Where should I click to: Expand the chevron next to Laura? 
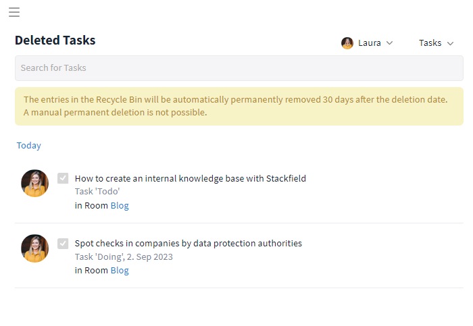point(389,43)
